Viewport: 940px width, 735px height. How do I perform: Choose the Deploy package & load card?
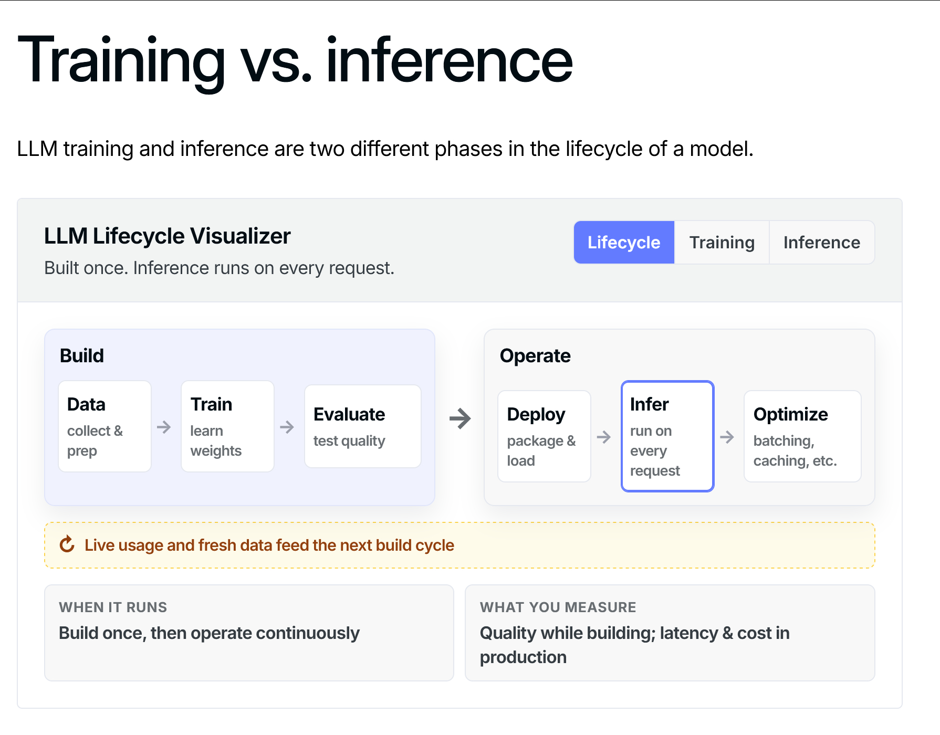coord(545,436)
